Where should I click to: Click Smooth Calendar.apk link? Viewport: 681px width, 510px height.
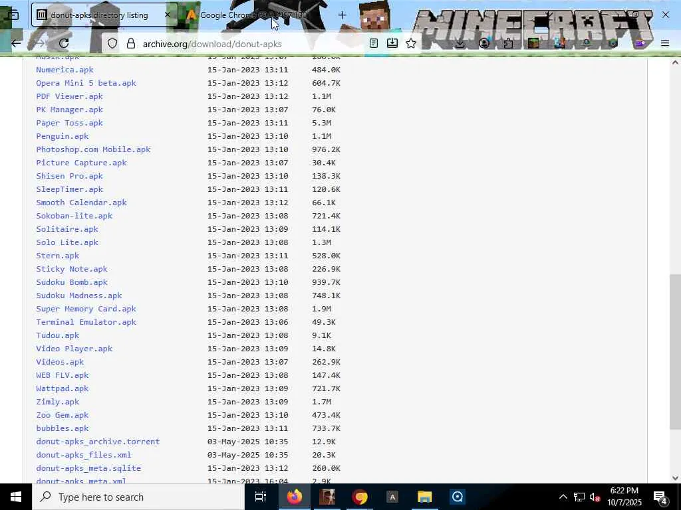(81, 203)
